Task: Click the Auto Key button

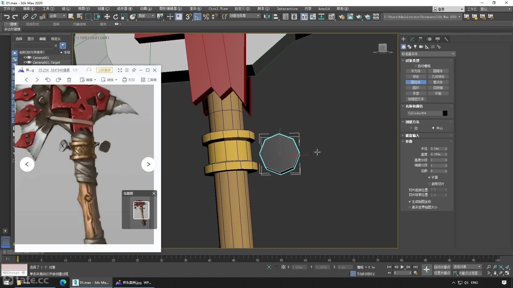Action: pyautogui.click(x=442, y=267)
